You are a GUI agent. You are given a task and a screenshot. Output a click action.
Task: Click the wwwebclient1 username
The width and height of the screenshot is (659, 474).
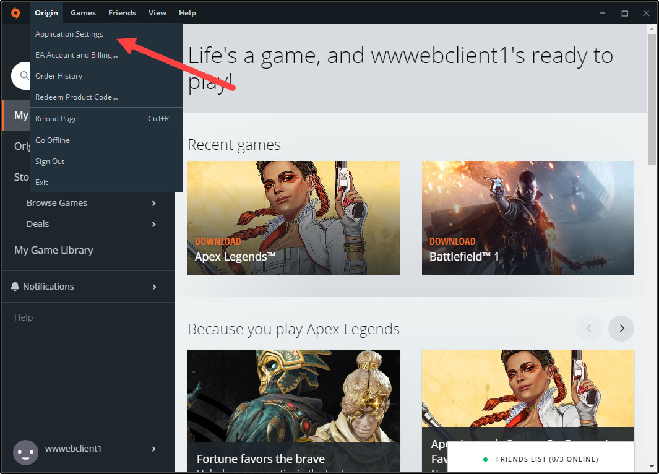73,449
